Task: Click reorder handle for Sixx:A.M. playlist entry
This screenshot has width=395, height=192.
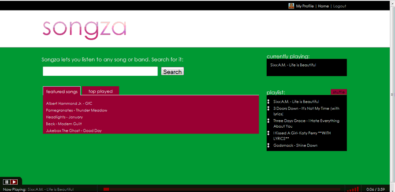Action: pos(268,102)
